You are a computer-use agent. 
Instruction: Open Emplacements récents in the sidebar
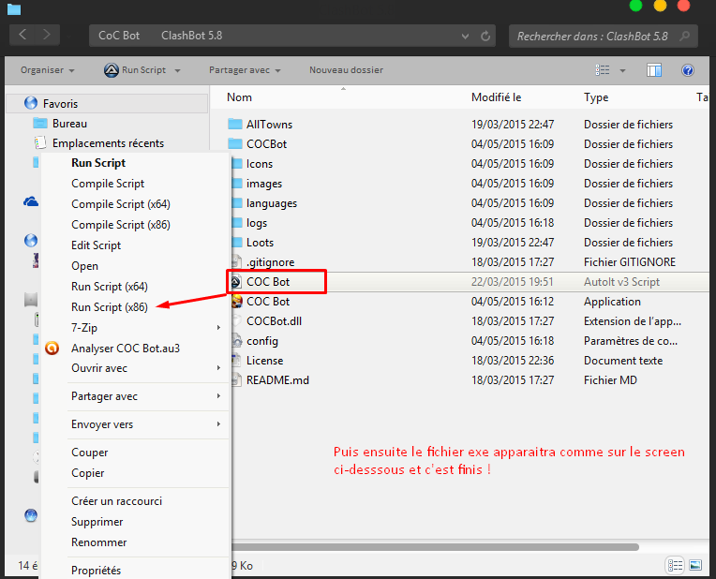point(108,143)
